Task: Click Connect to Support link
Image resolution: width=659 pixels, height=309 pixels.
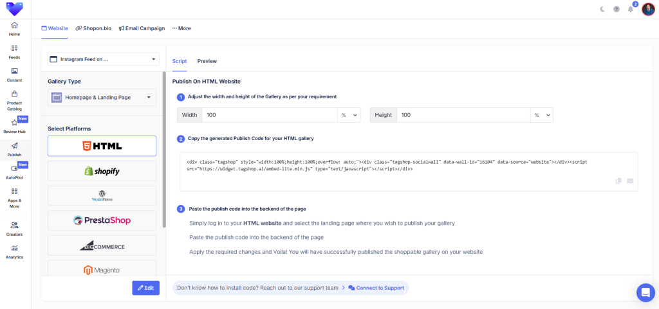Action: (376, 288)
